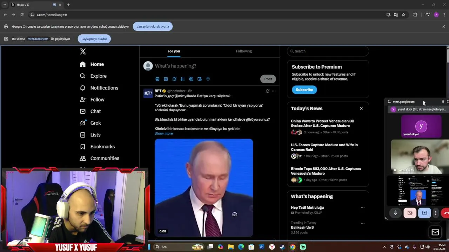Click the Post button
The width and height of the screenshot is (449, 252).
tap(268, 79)
